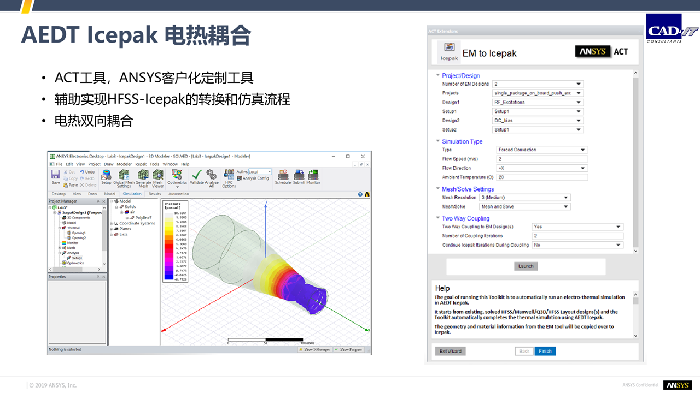Click the Finish button
700x393 pixels.
545,351
